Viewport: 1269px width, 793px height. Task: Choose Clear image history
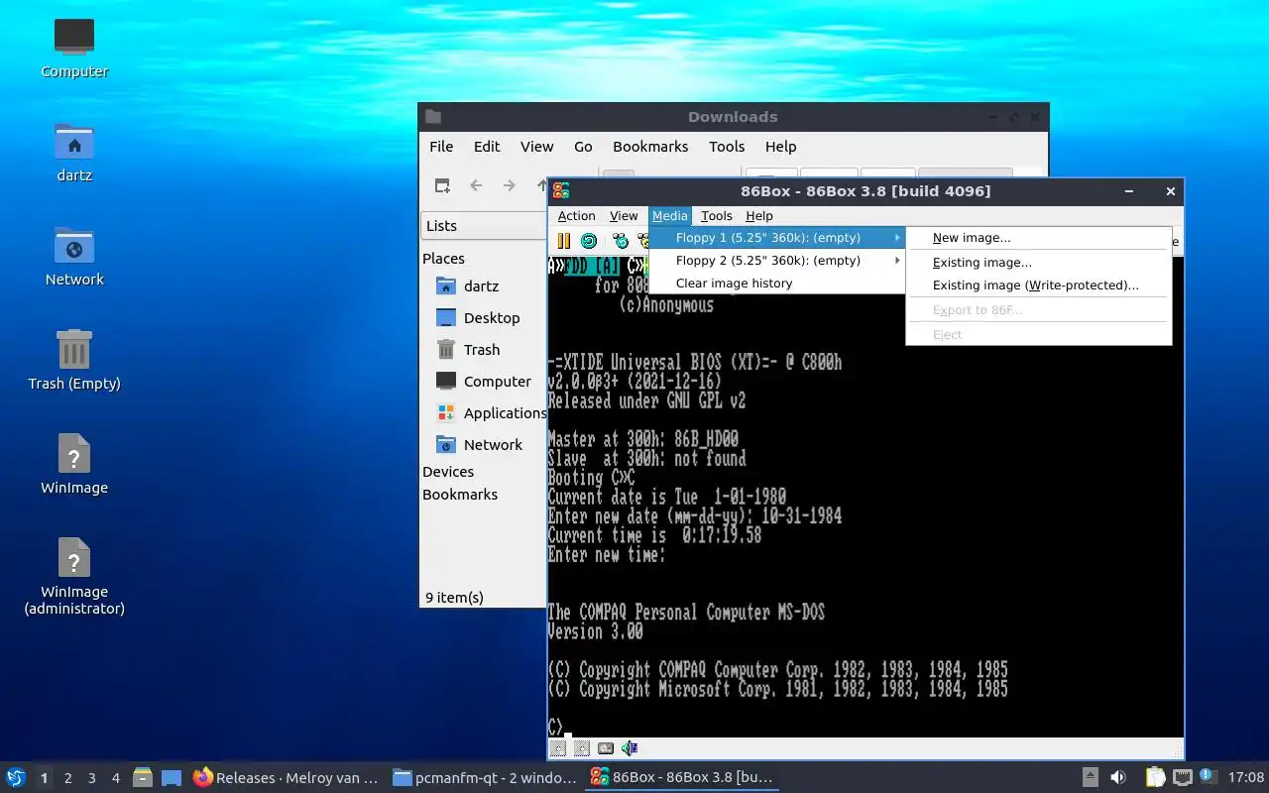(x=777, y=283)
